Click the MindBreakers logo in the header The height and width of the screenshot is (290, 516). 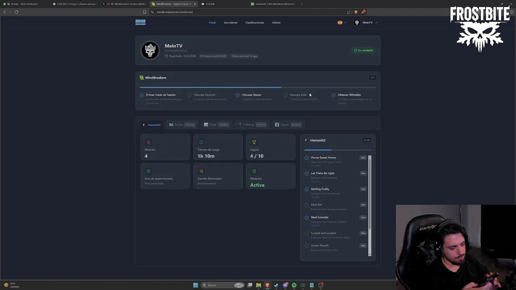[140, 23]
